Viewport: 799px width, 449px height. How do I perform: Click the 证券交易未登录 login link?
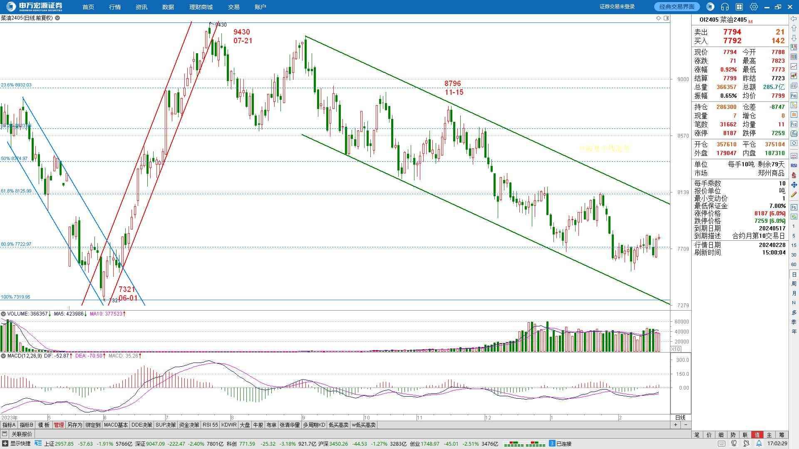click(617, 7)
